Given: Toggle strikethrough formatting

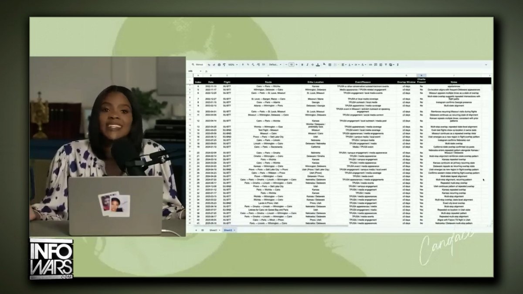Looking at the screenshot, I should 312,65.
